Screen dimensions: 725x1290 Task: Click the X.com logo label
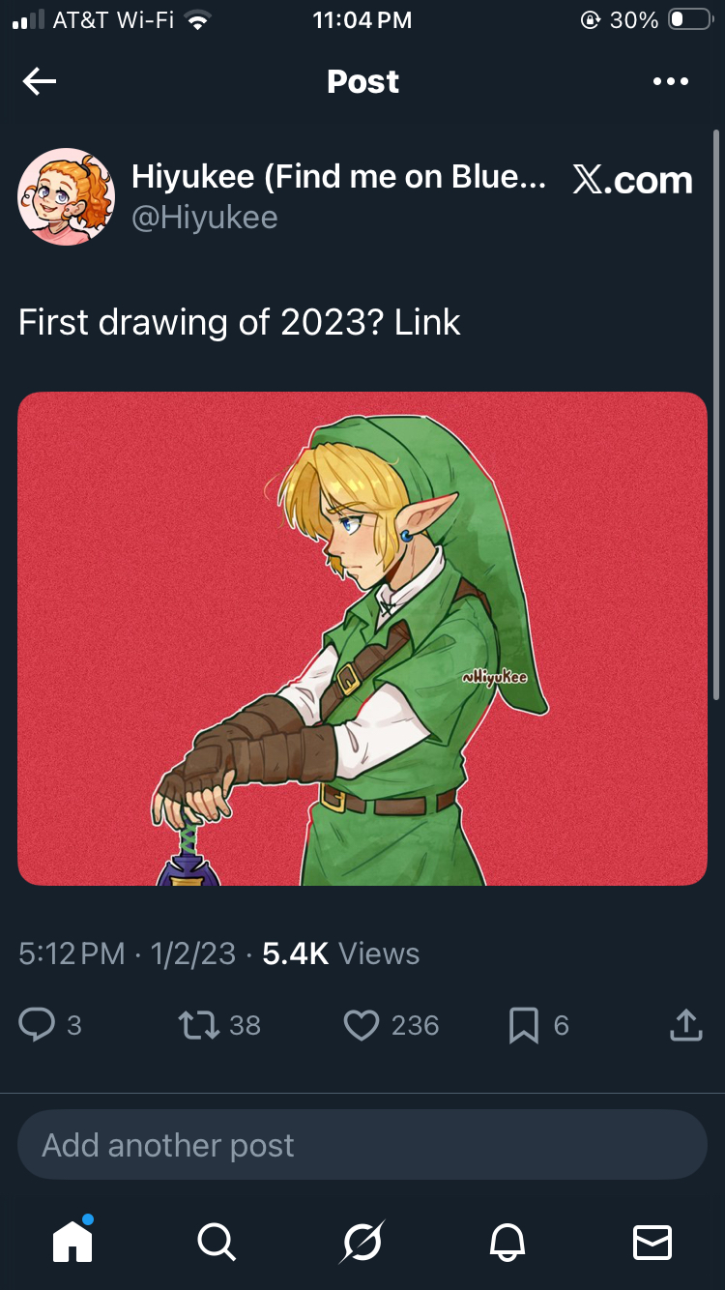(x=632, y=180)
